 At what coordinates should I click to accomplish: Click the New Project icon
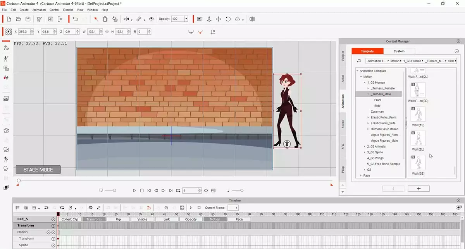9,19
